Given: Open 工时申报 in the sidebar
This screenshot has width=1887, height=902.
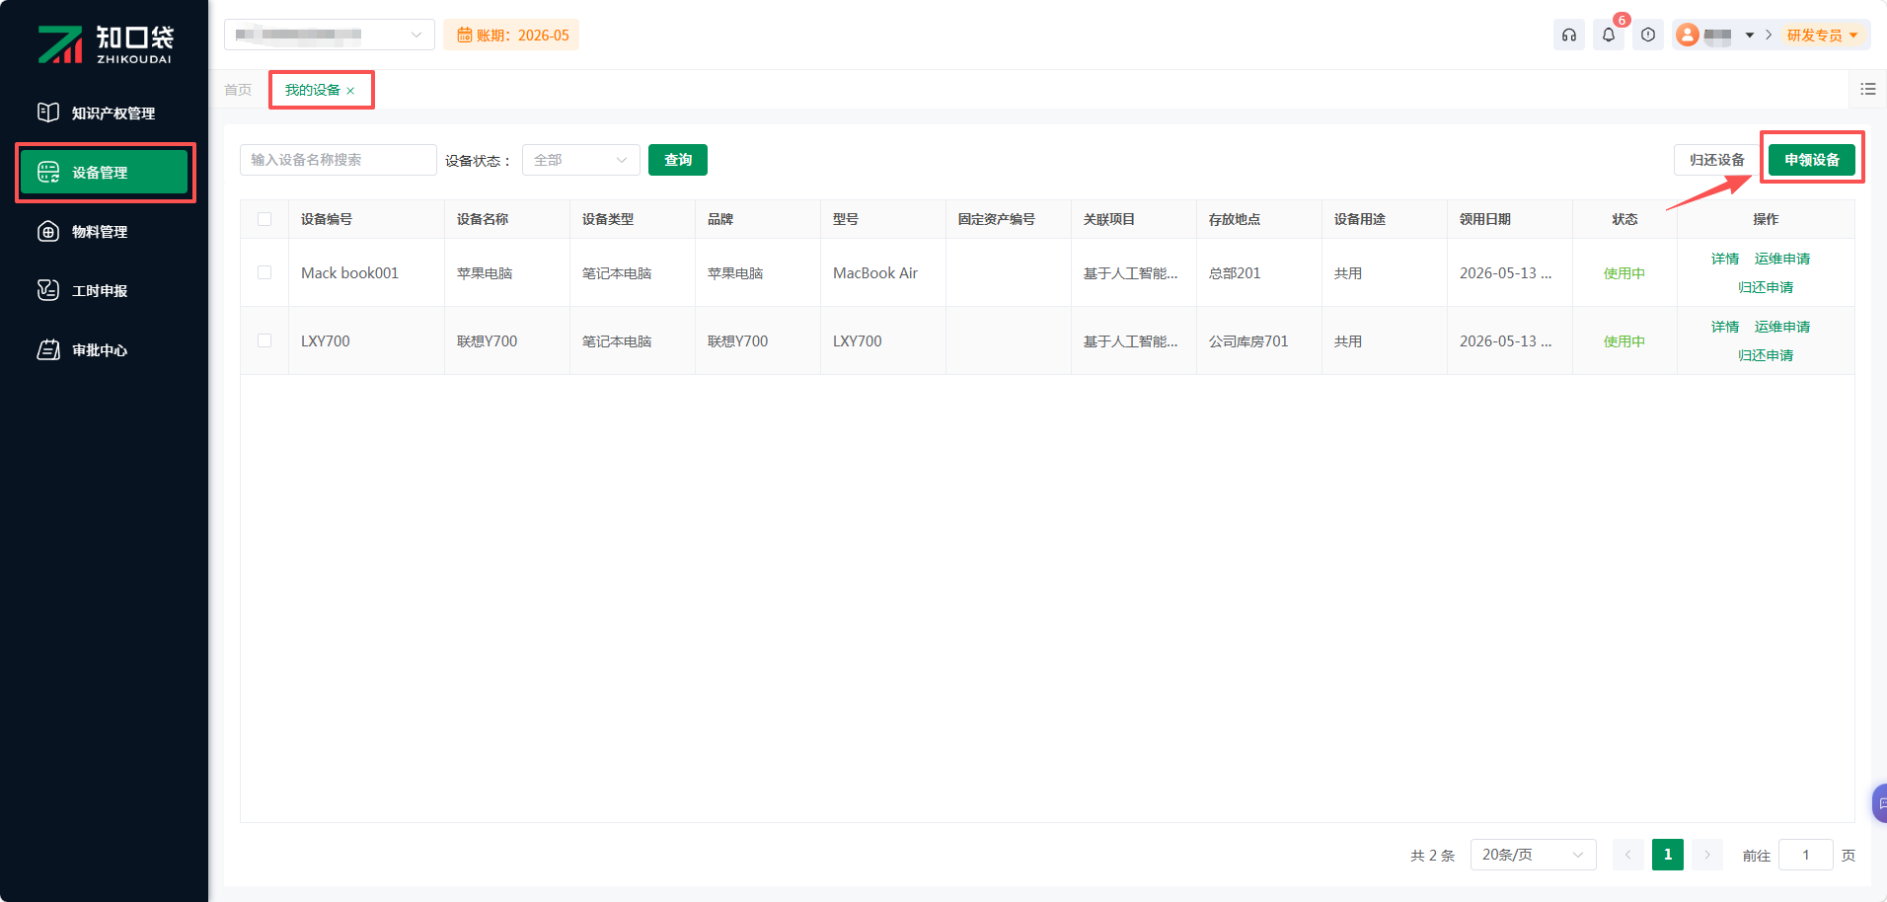Looking at the screenshot, I should (104, 291).
